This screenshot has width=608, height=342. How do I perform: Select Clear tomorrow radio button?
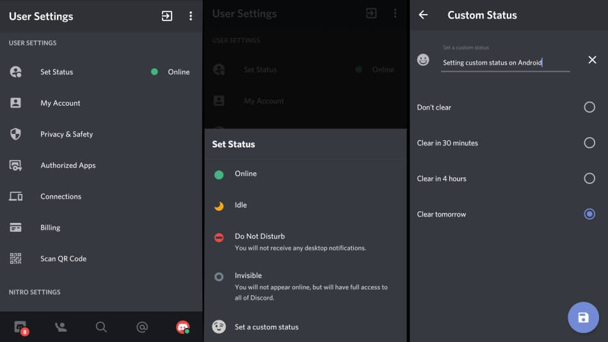coord(589,214)
